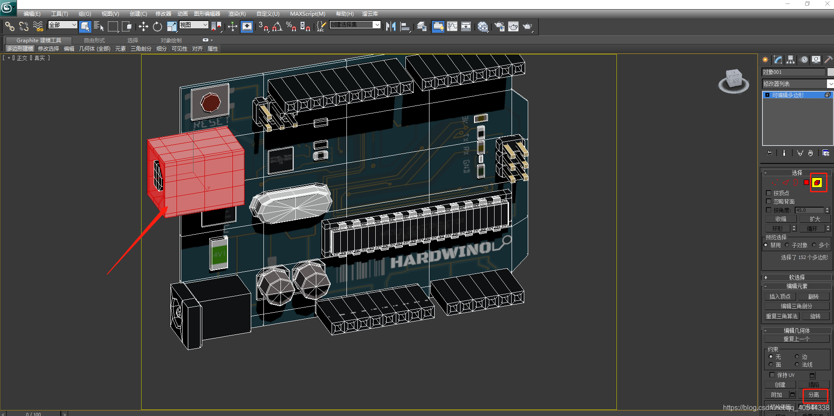Expand the 可编辑多边形 modifier stack entry
This screenshot has width=834, height=416.
(x=768, y=95)
